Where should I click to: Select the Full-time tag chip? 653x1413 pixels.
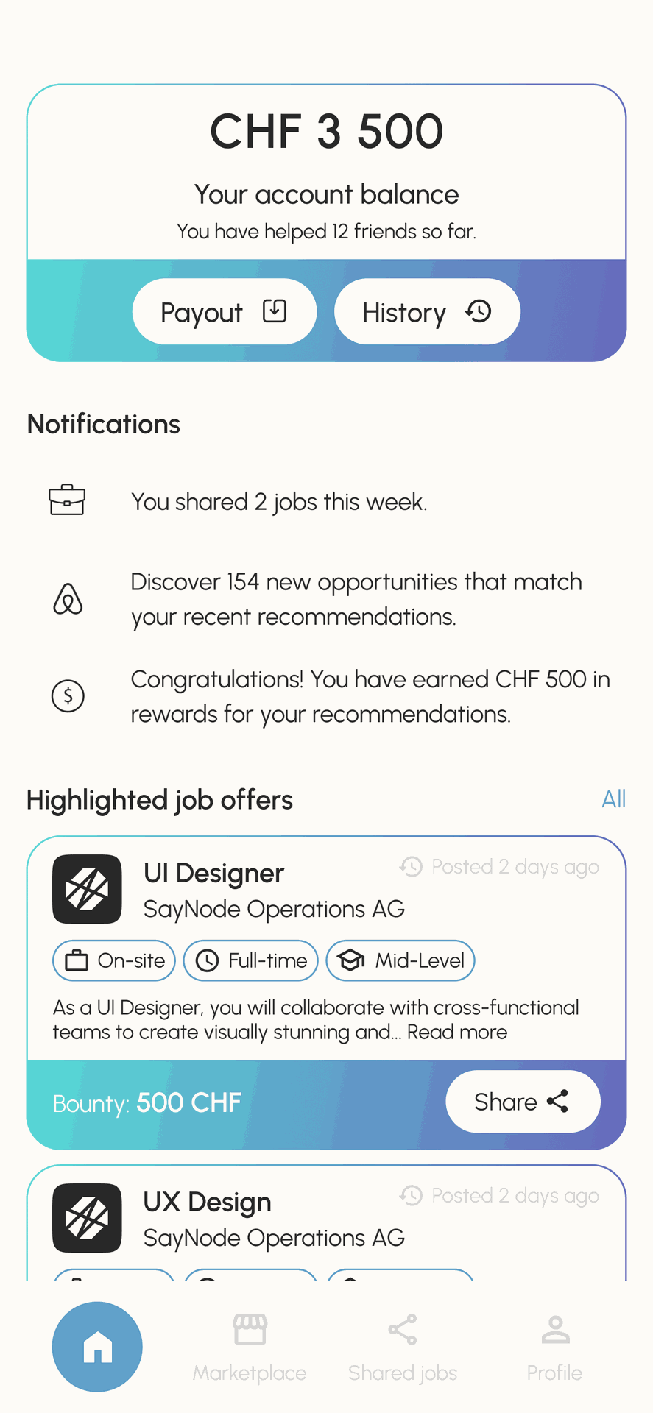[x=250, y=960]
